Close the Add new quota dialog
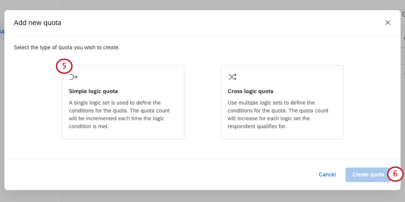The width and height of the screenshot is (405, 202). [x=387, y=23]
